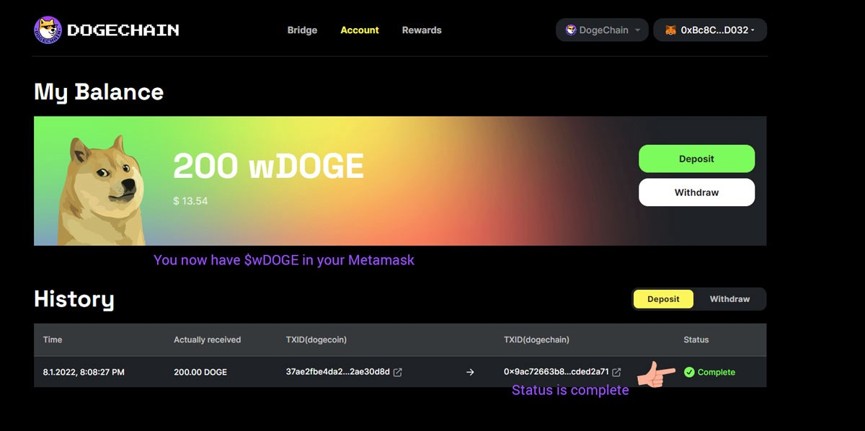Click the white Withdraw button
Screen dimensions: 865x431
[696, 192]
